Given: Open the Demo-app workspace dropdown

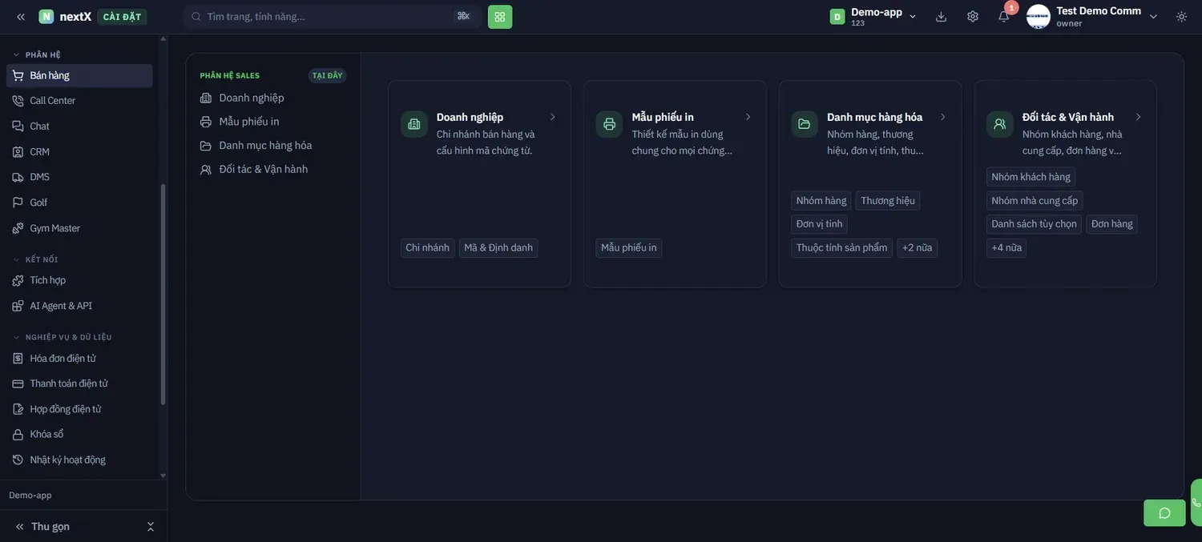Looking at the screenshot, I should click(x=874, y=17).
